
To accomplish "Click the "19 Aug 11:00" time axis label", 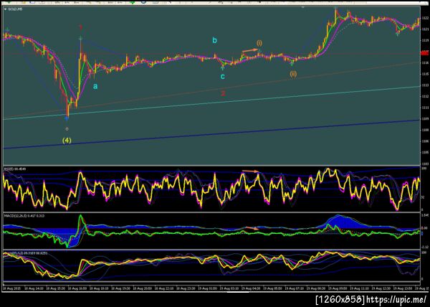I will click(358, 288).
